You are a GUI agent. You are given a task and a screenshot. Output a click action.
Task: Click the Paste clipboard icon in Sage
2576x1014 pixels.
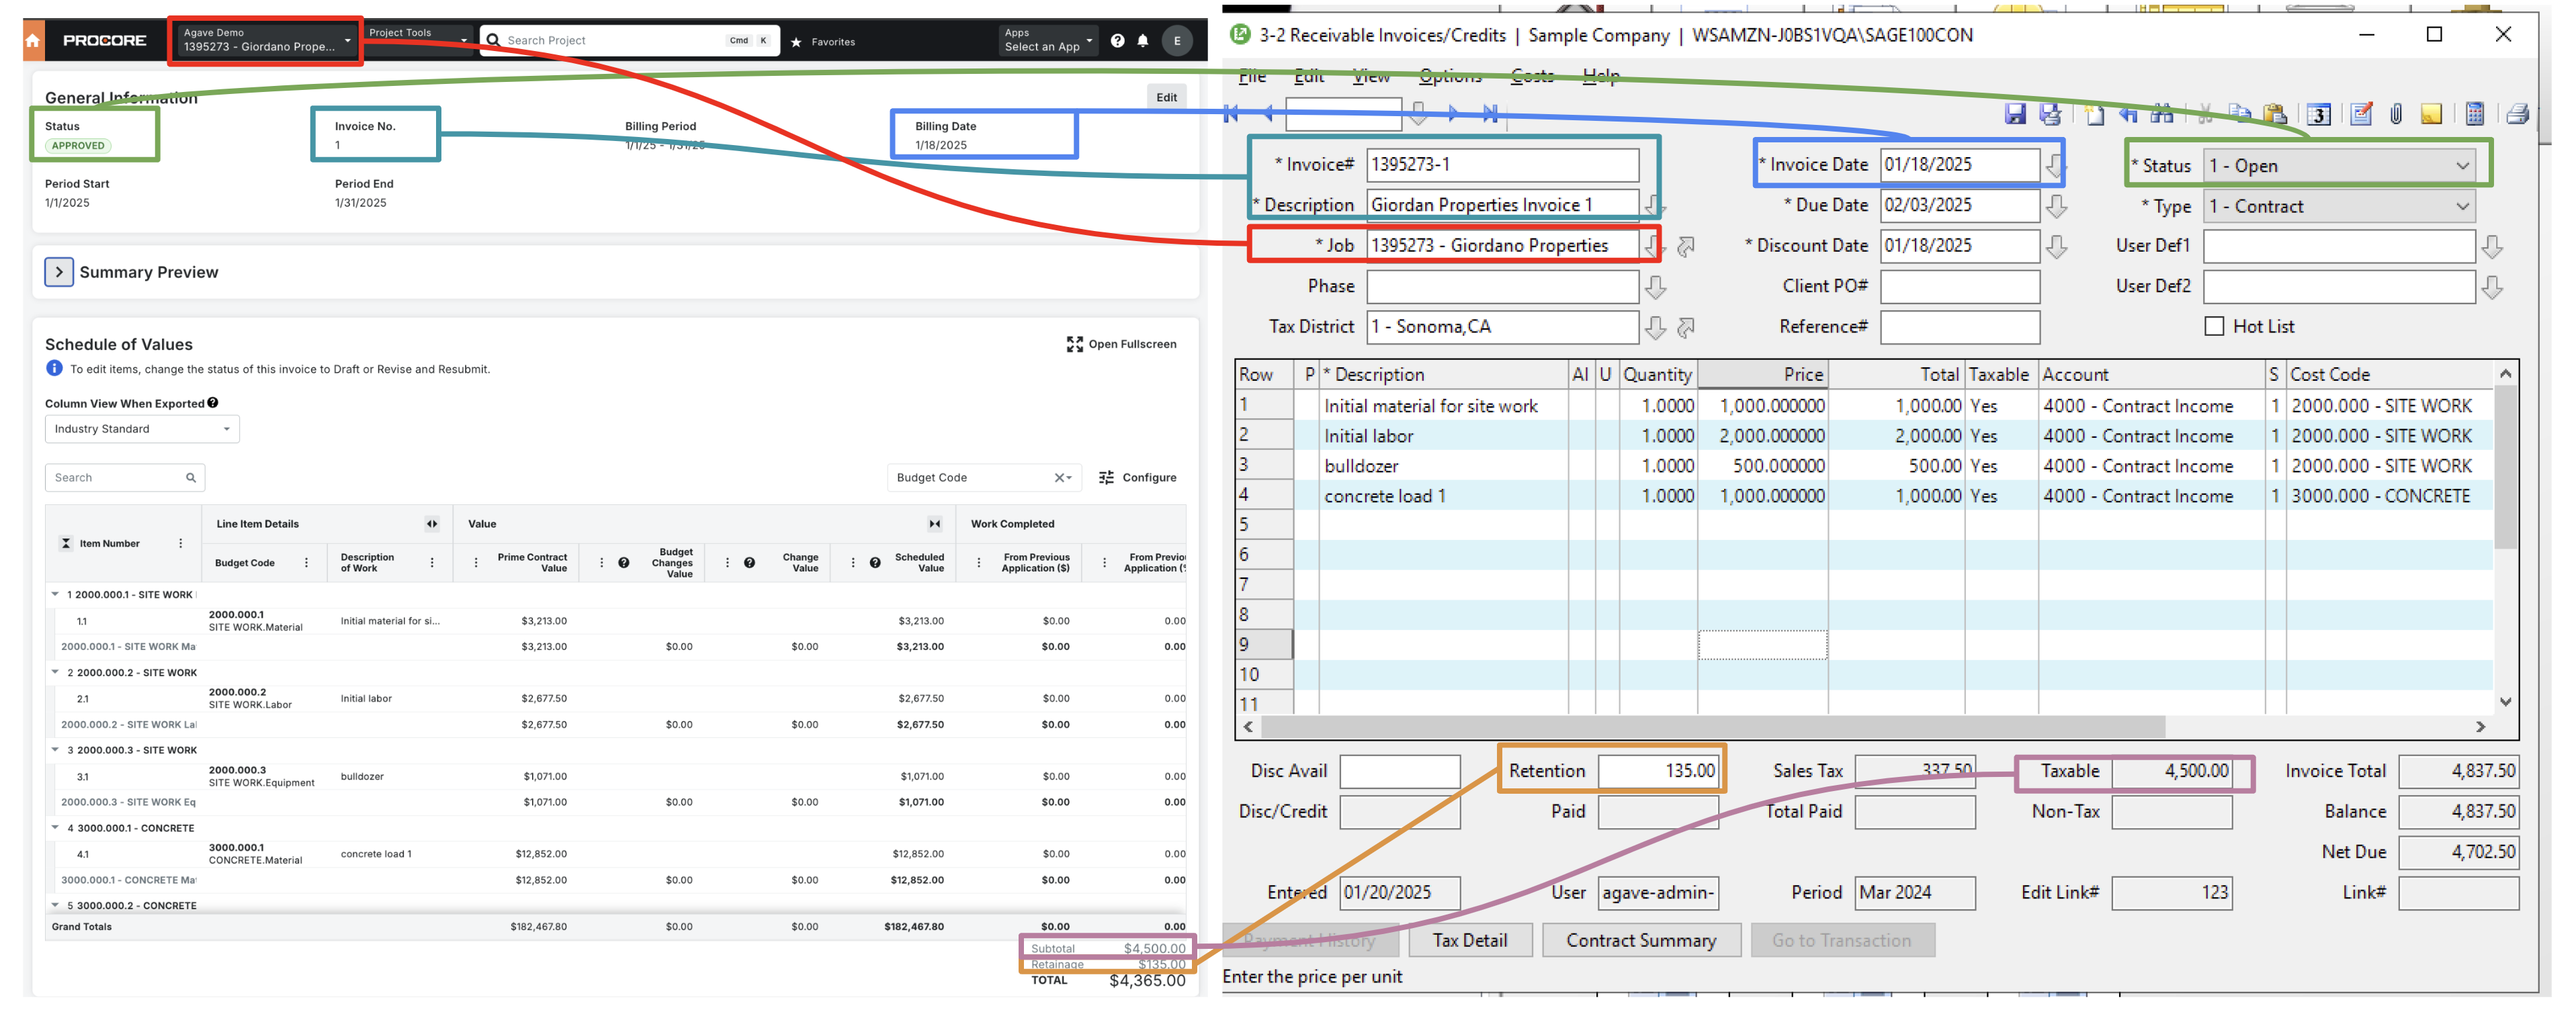coord(2275,114)
